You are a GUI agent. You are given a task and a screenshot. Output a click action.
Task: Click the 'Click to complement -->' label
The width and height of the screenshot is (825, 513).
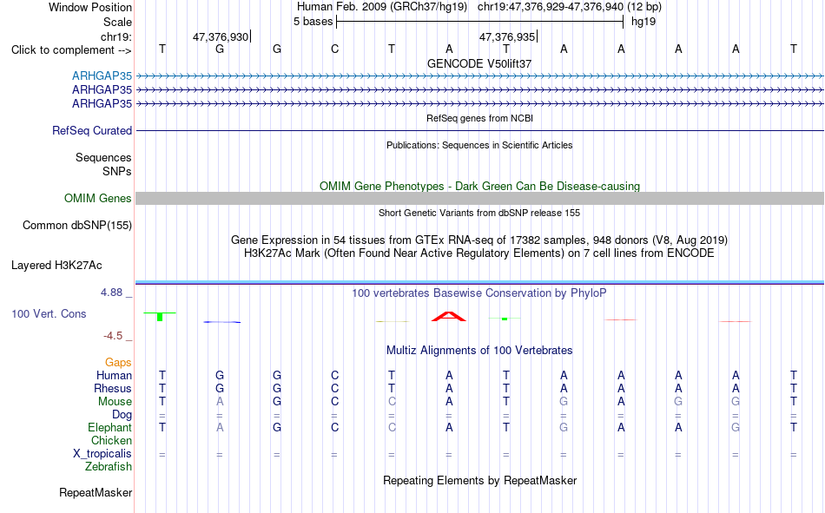pos(71,50)
